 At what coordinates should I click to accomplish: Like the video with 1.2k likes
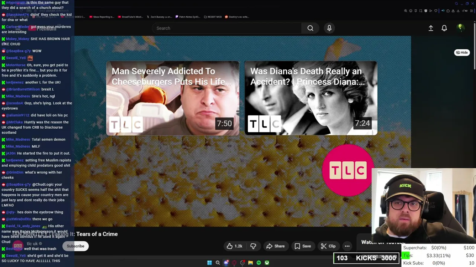coord(234,246)
